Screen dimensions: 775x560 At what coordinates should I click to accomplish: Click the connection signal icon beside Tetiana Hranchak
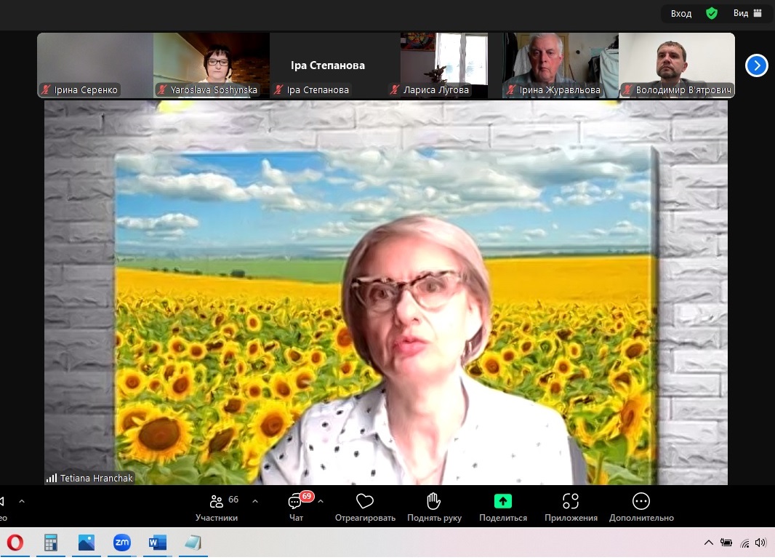52,478
